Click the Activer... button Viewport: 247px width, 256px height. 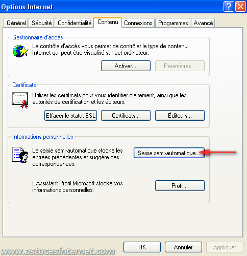(x=126, y=66)
